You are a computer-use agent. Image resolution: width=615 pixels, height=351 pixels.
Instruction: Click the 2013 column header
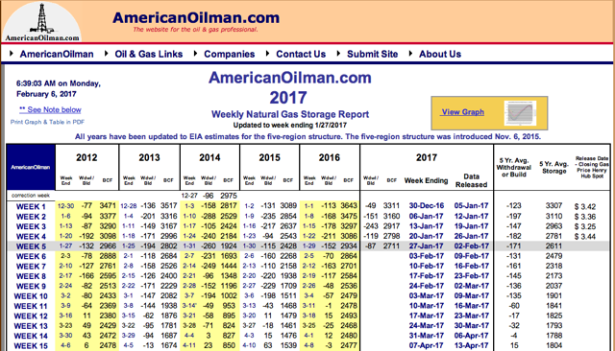pos(149,157)
